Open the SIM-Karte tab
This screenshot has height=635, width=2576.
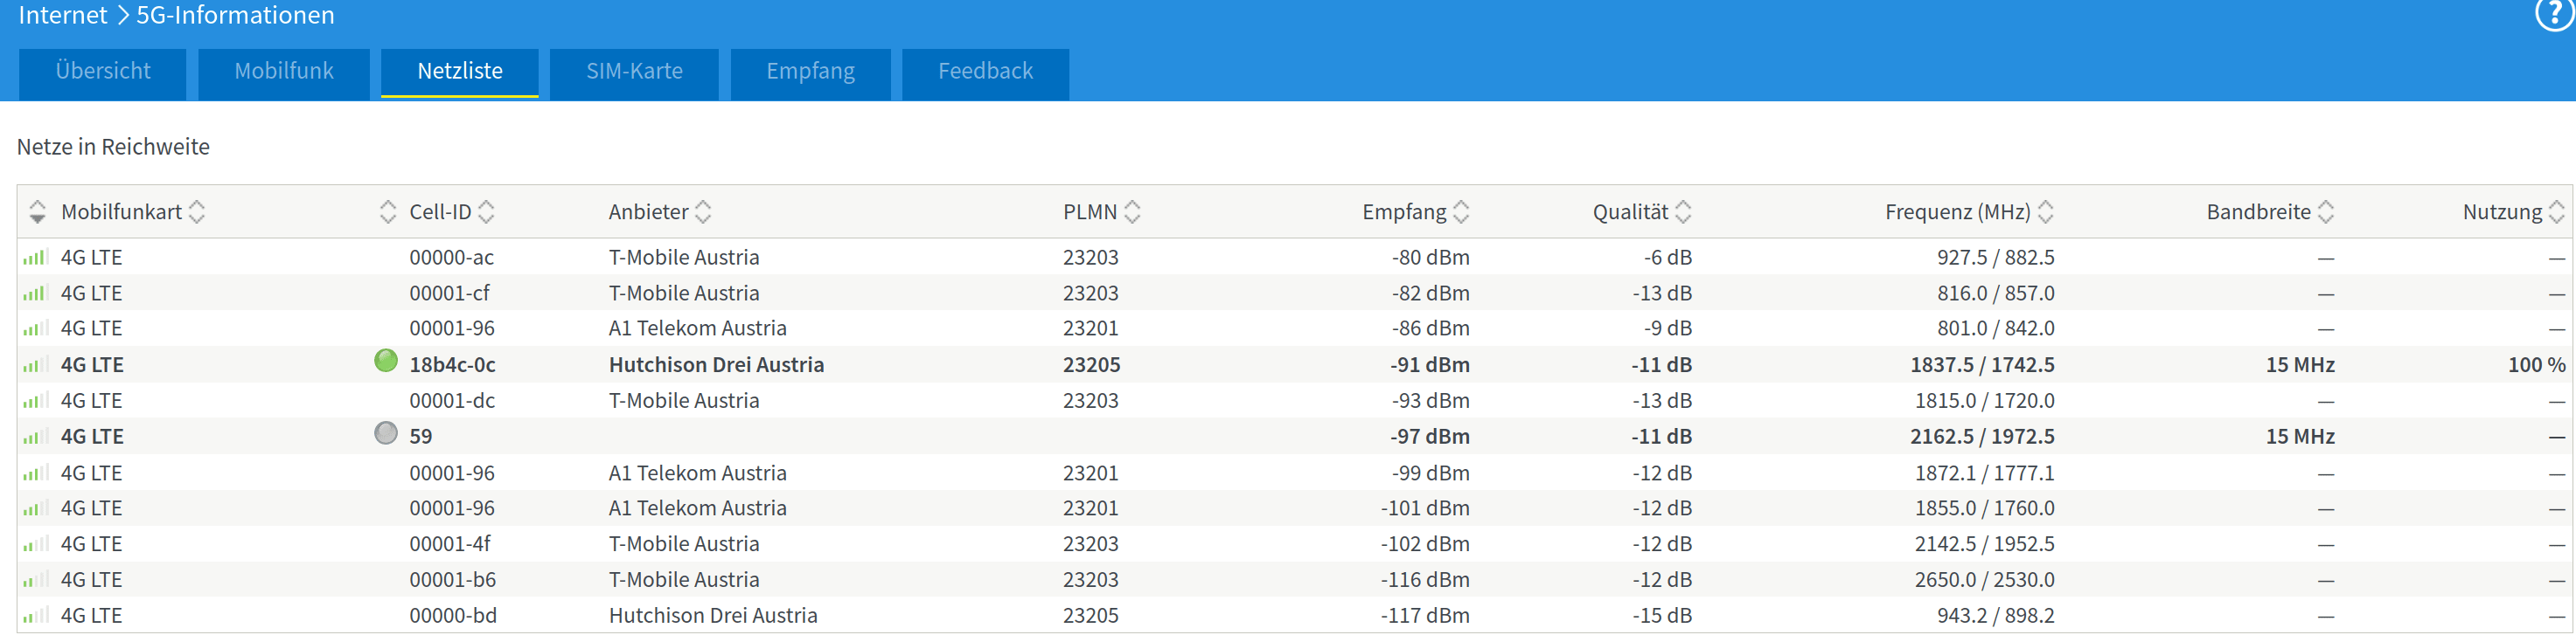[634, 72]
